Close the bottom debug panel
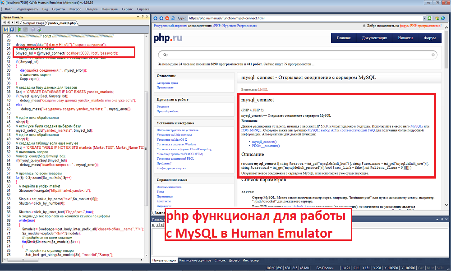This screenshot has width=451, height=271. point(446,219)
